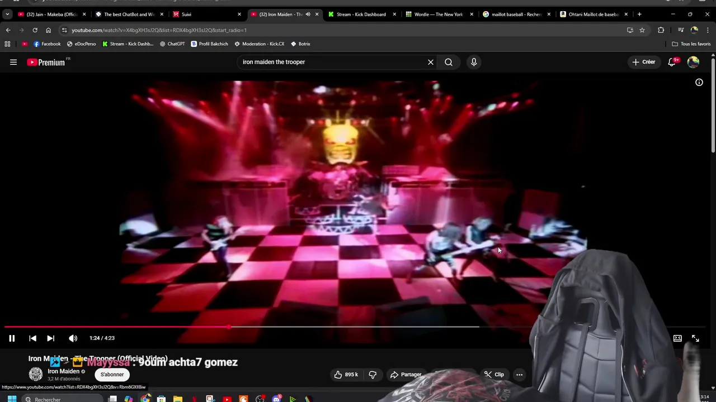Enter fullscreen mode in the player

point(695,338)
